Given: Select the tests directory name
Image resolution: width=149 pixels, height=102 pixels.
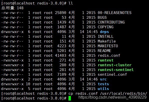Looking at the screenshot, I should [103, 84].
